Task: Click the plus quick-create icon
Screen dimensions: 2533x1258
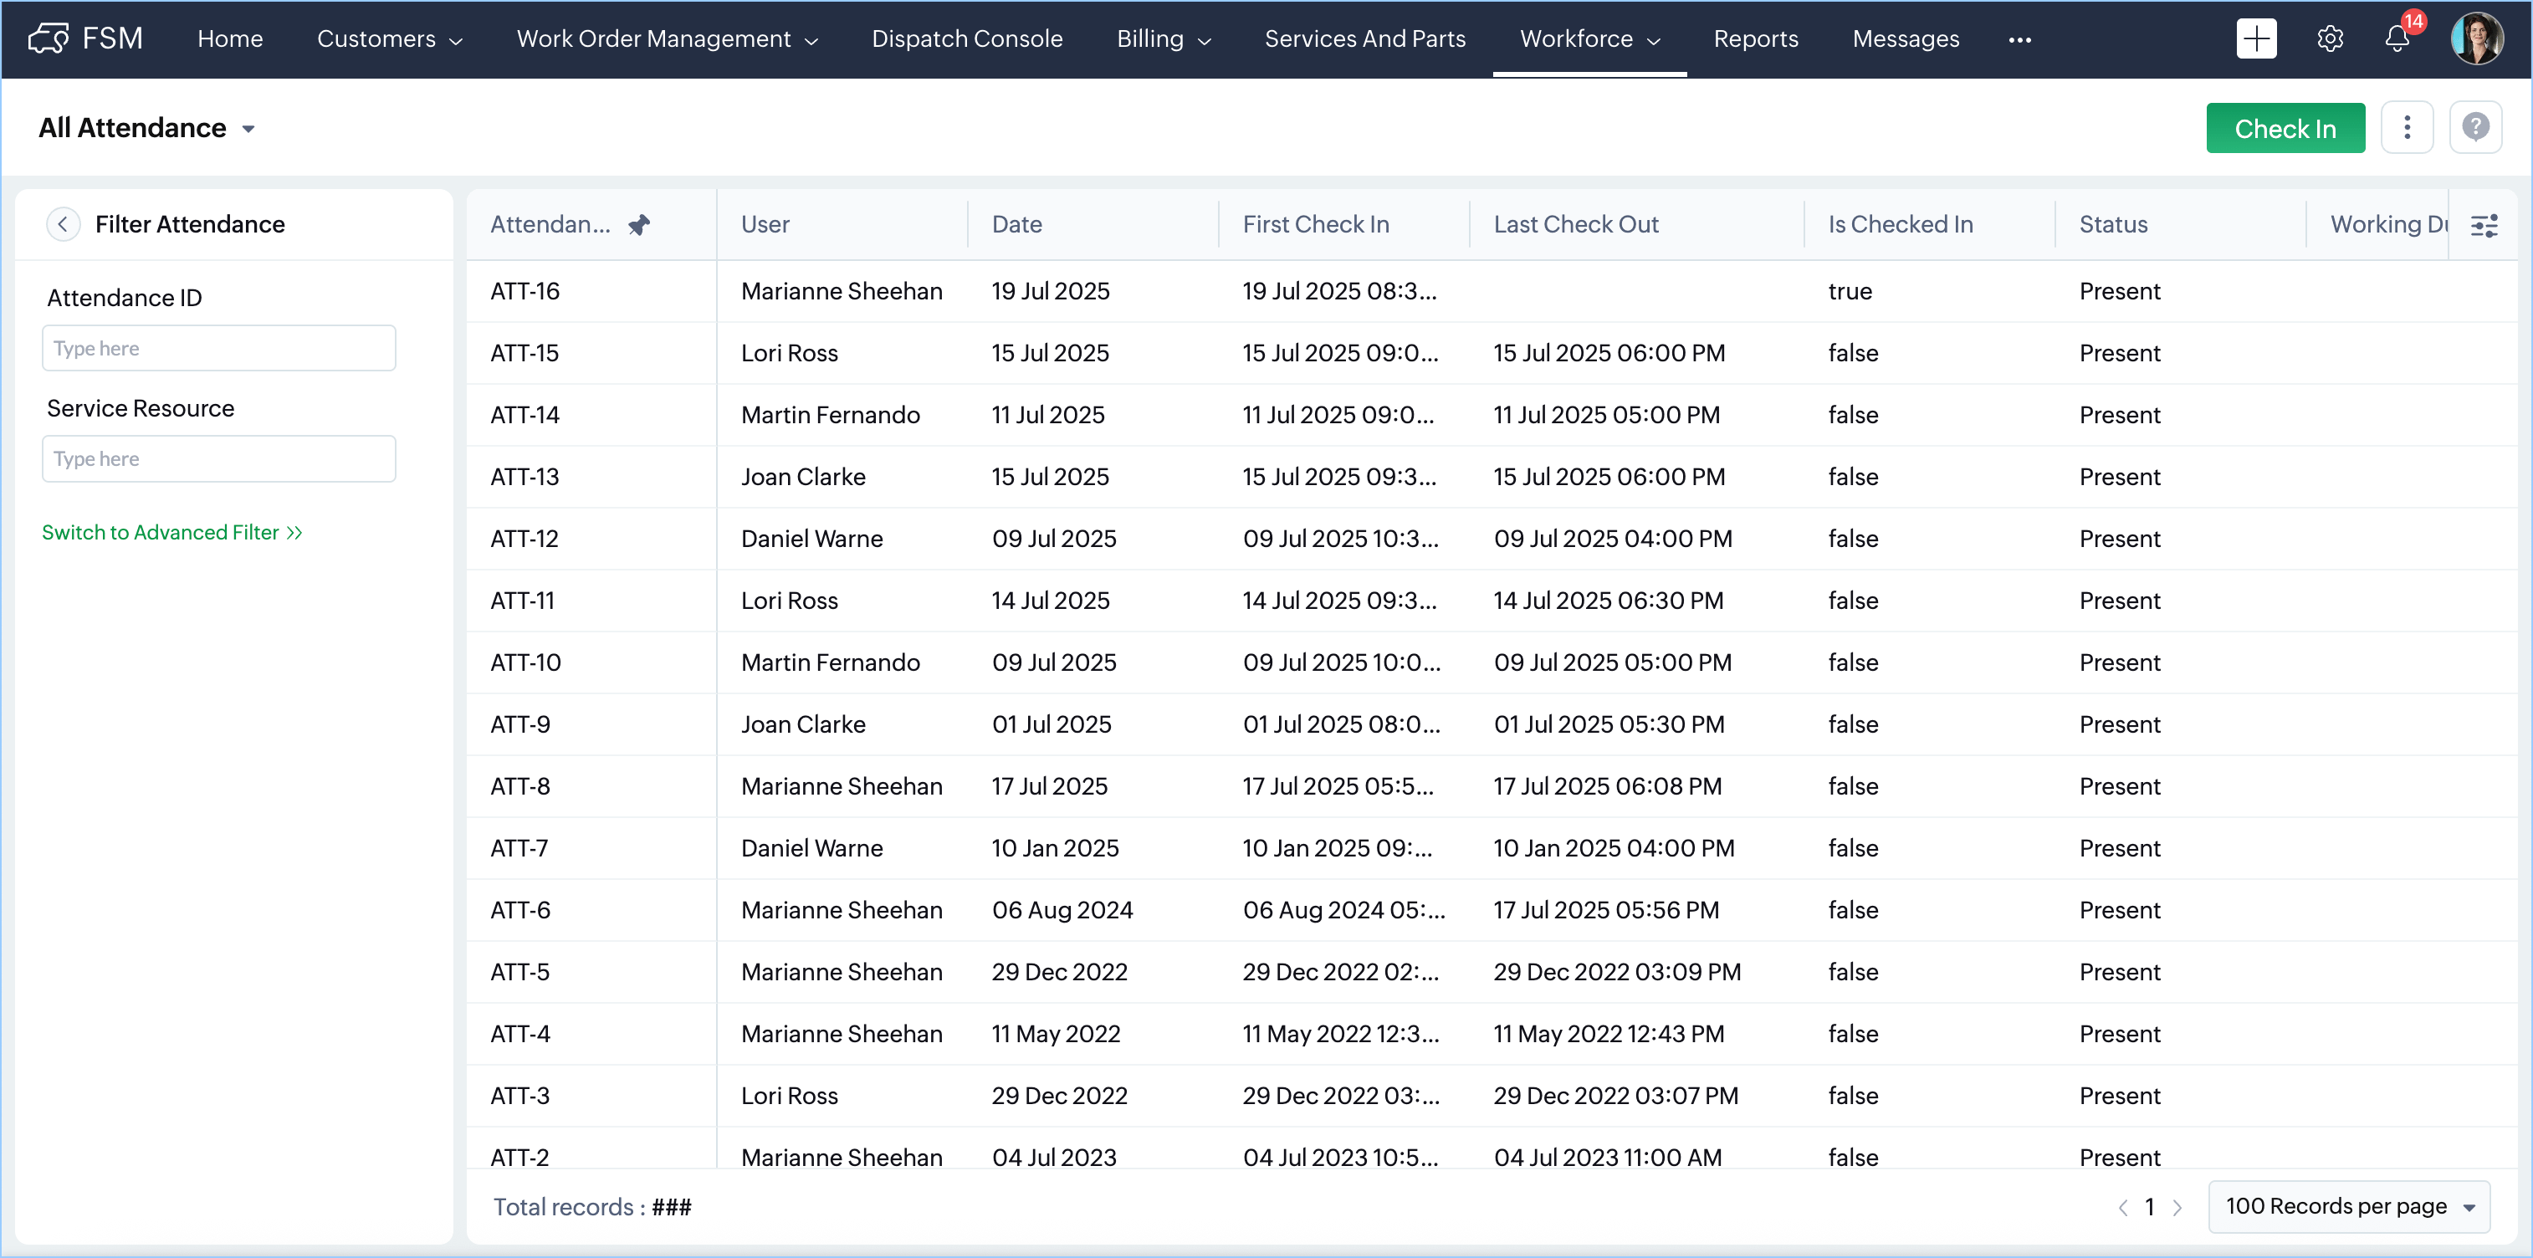Action: tap(2256, 38)
